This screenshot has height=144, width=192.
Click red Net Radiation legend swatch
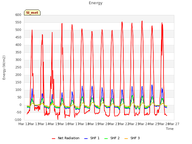point(53,139)
